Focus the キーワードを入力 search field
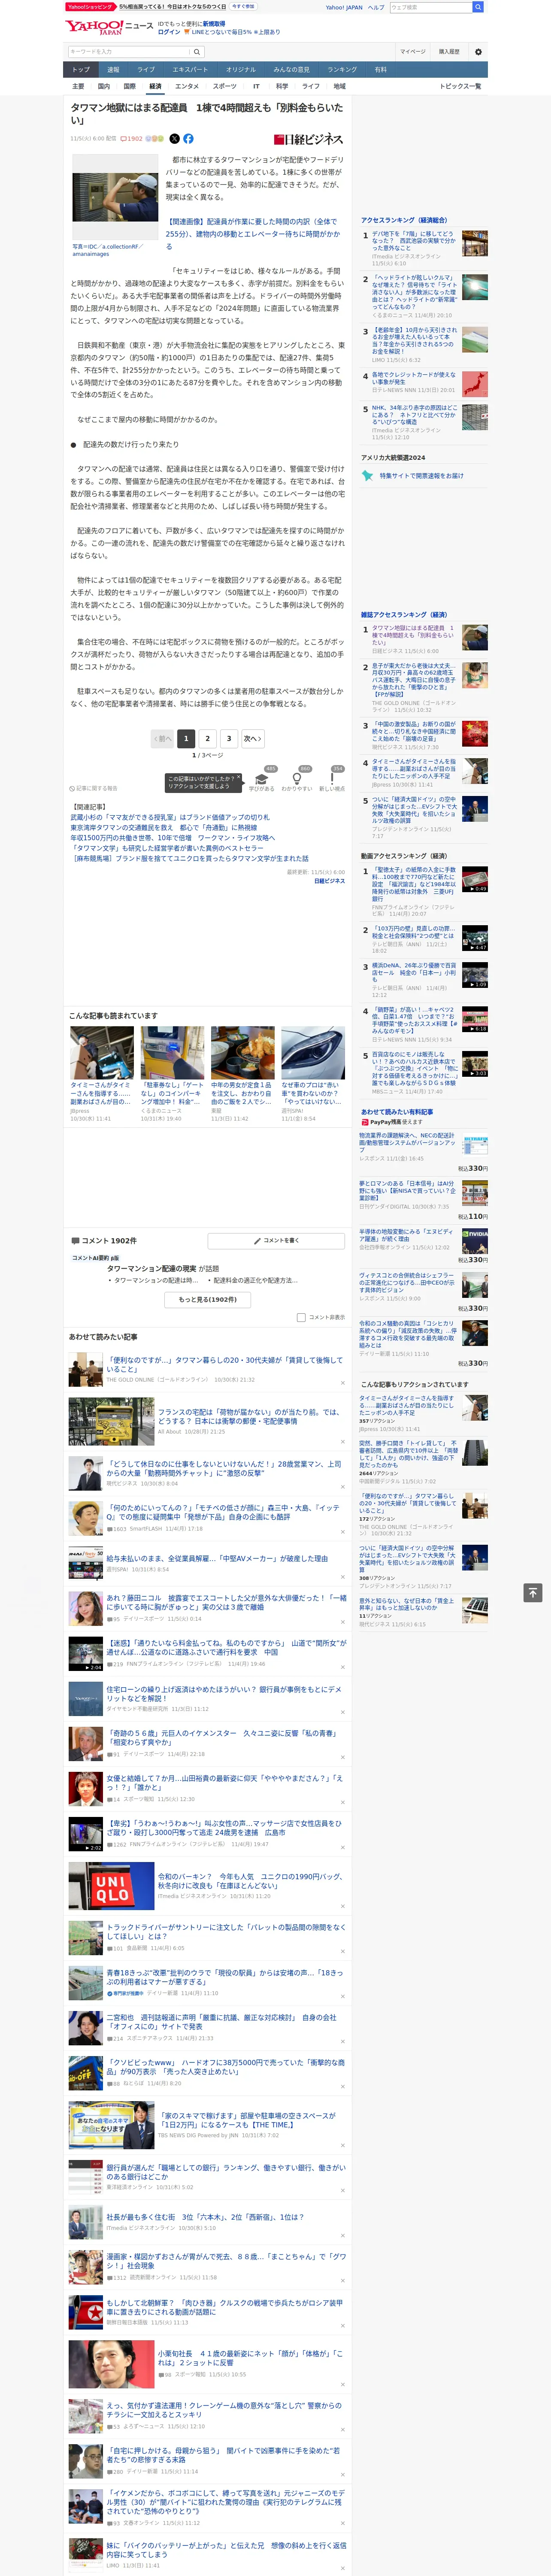Viewport: 551px width, 2576px height. (x=129, y=52)
